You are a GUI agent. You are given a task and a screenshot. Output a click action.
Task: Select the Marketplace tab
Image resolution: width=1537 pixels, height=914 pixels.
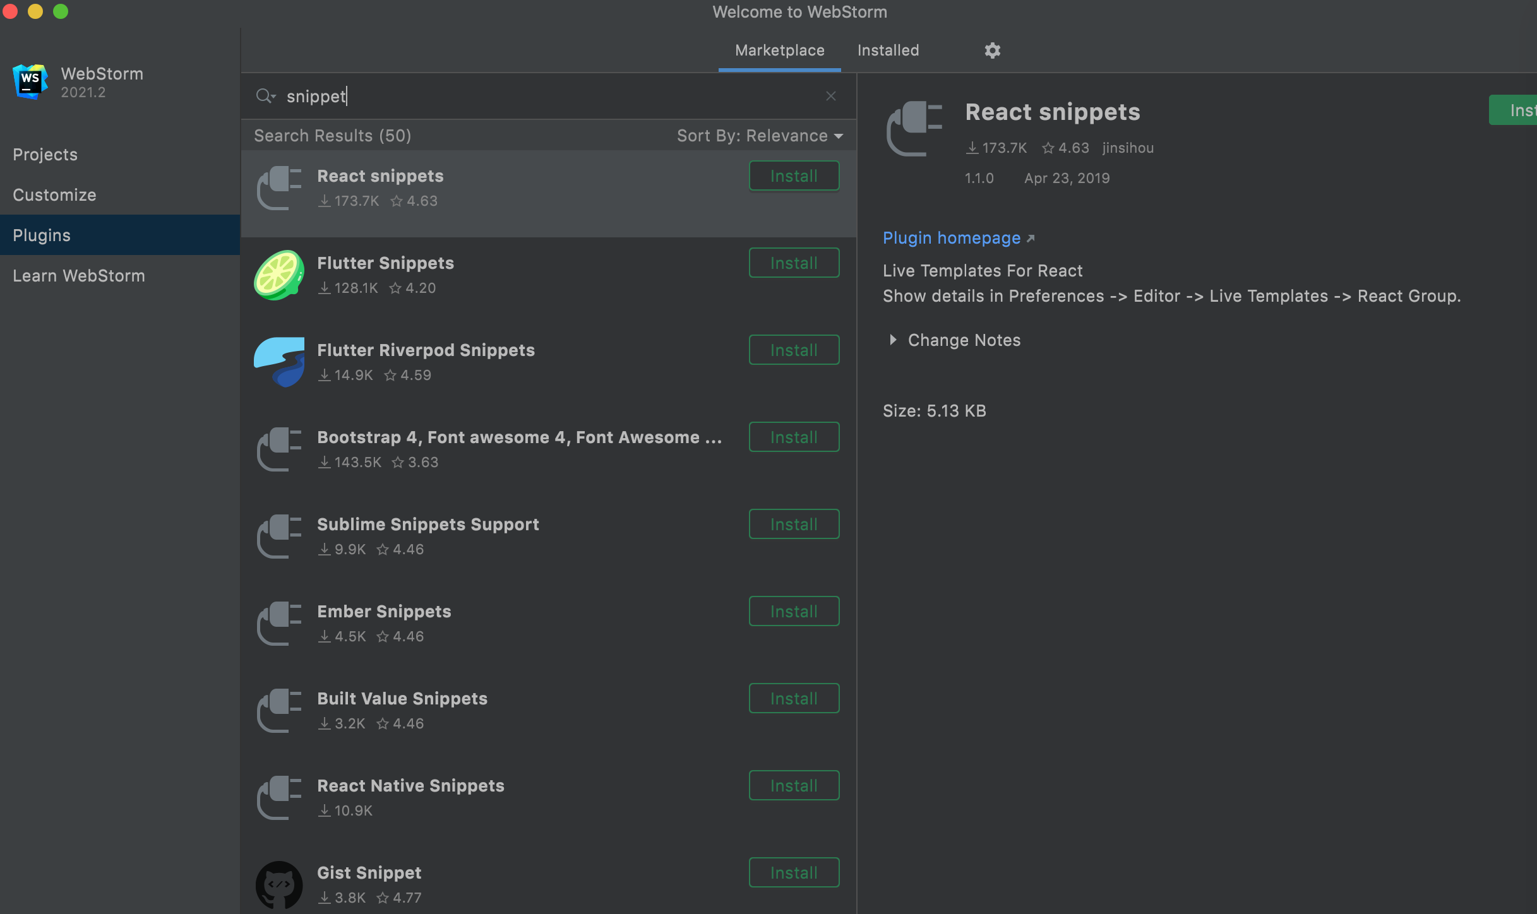pyautogui.click(x=779, y=50)
